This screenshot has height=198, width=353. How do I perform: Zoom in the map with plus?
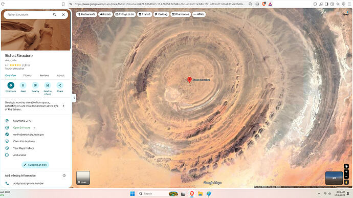[346, 172]
